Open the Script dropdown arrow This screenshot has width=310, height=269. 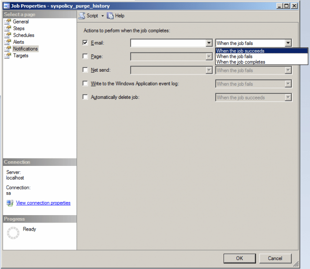[102, 16]
